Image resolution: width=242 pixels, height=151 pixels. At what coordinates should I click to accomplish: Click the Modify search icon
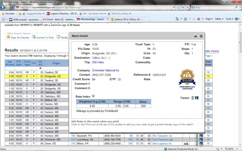point(58,37)
